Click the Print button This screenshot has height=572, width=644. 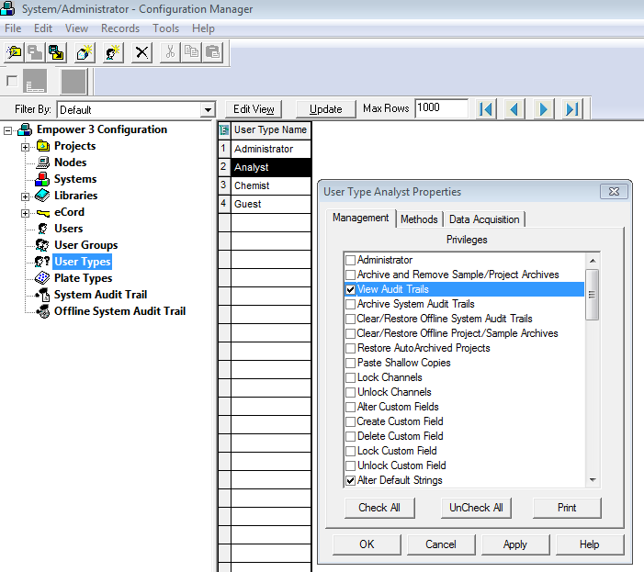(567, 508)
